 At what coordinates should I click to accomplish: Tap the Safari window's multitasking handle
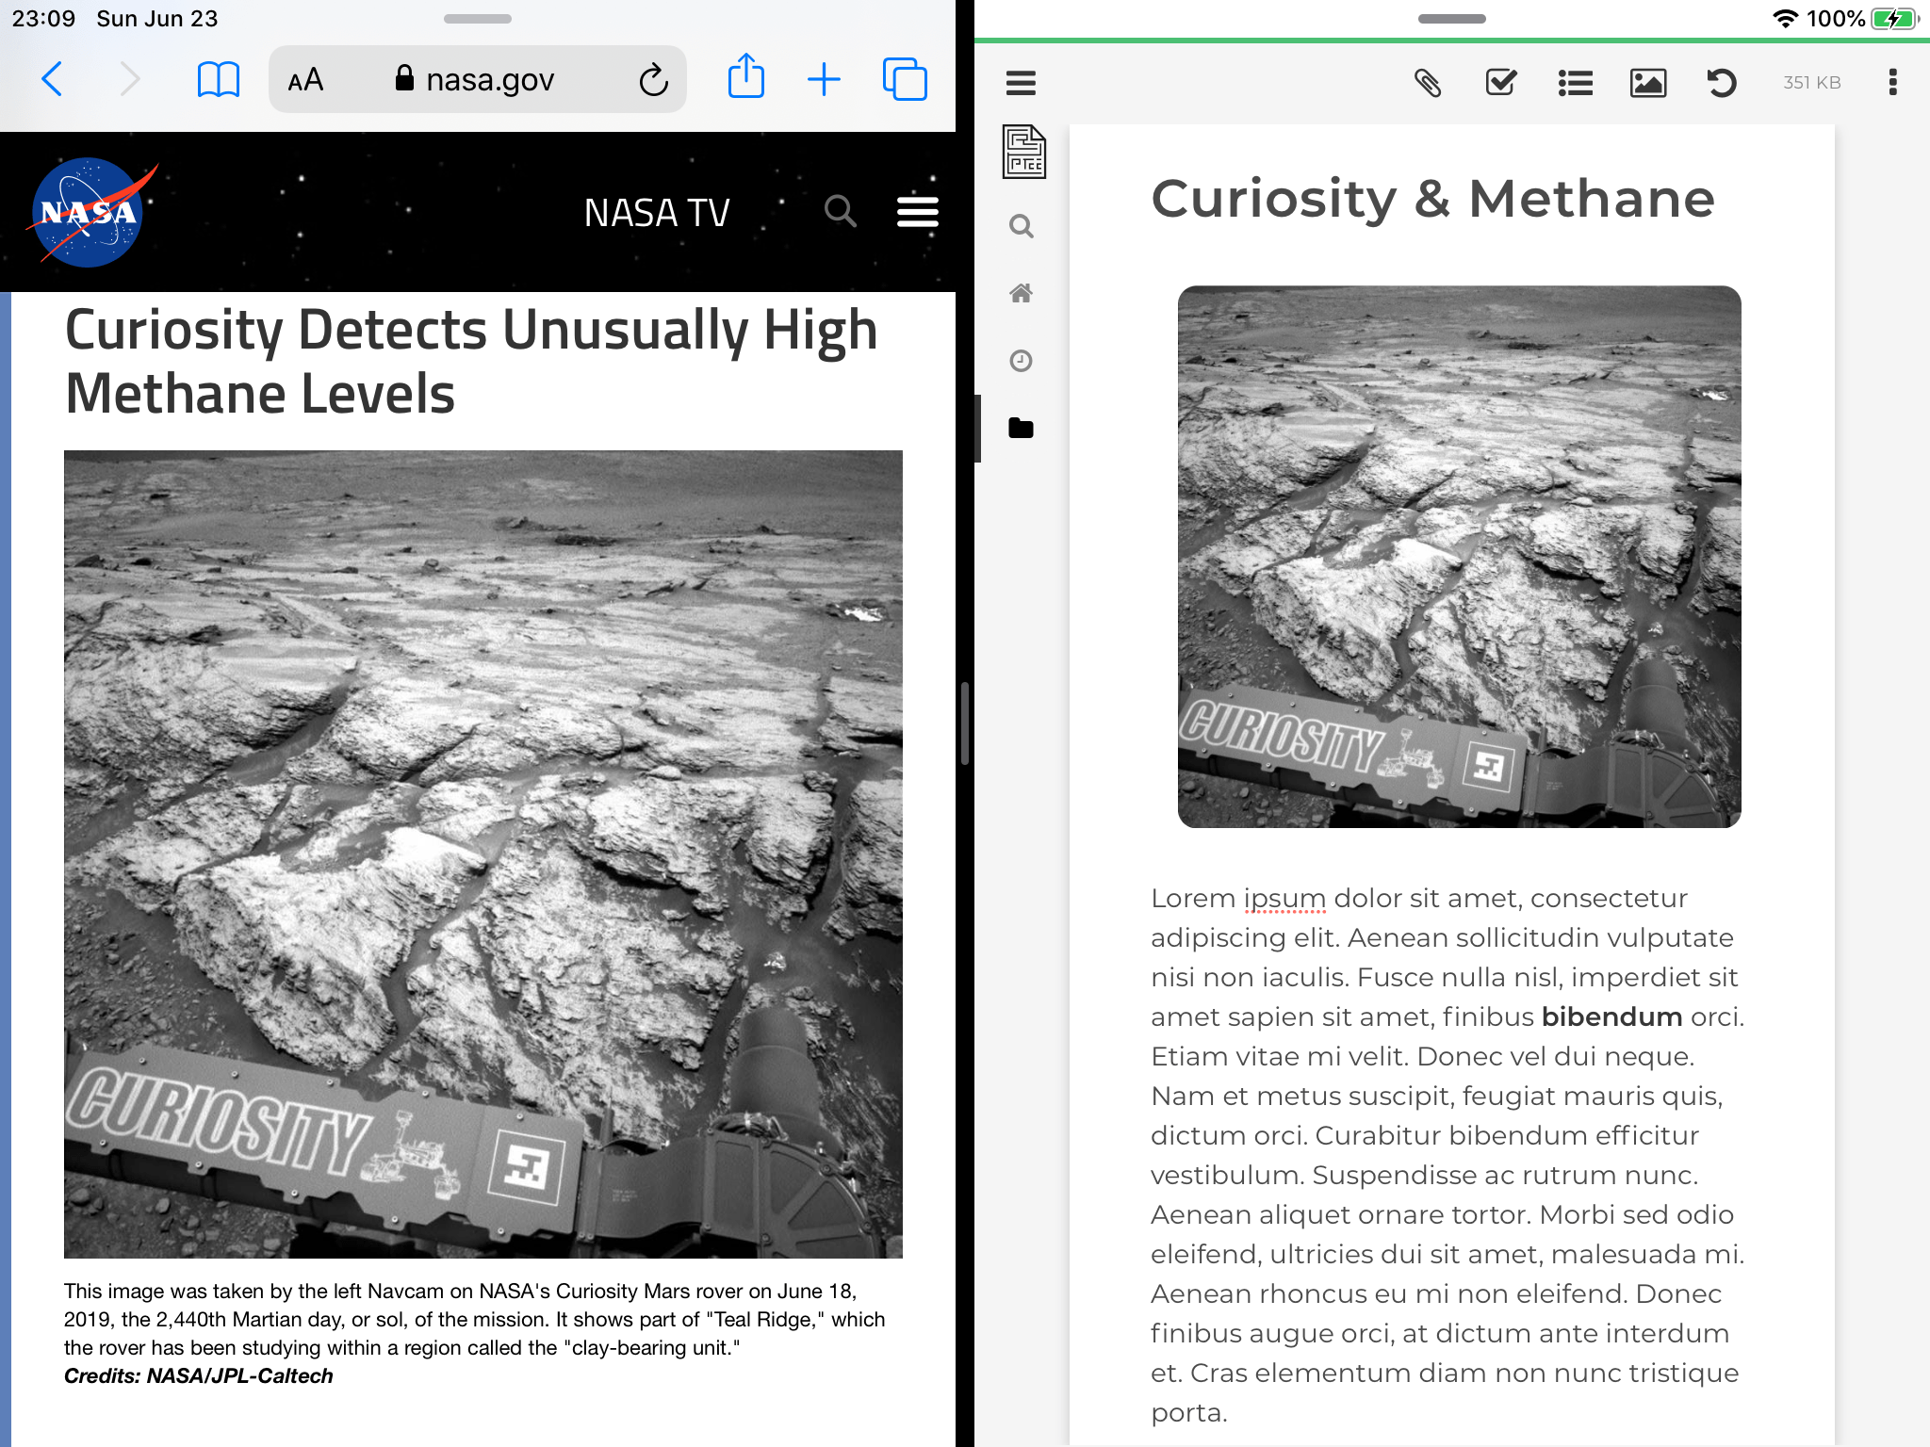click(x=478, y=19)
